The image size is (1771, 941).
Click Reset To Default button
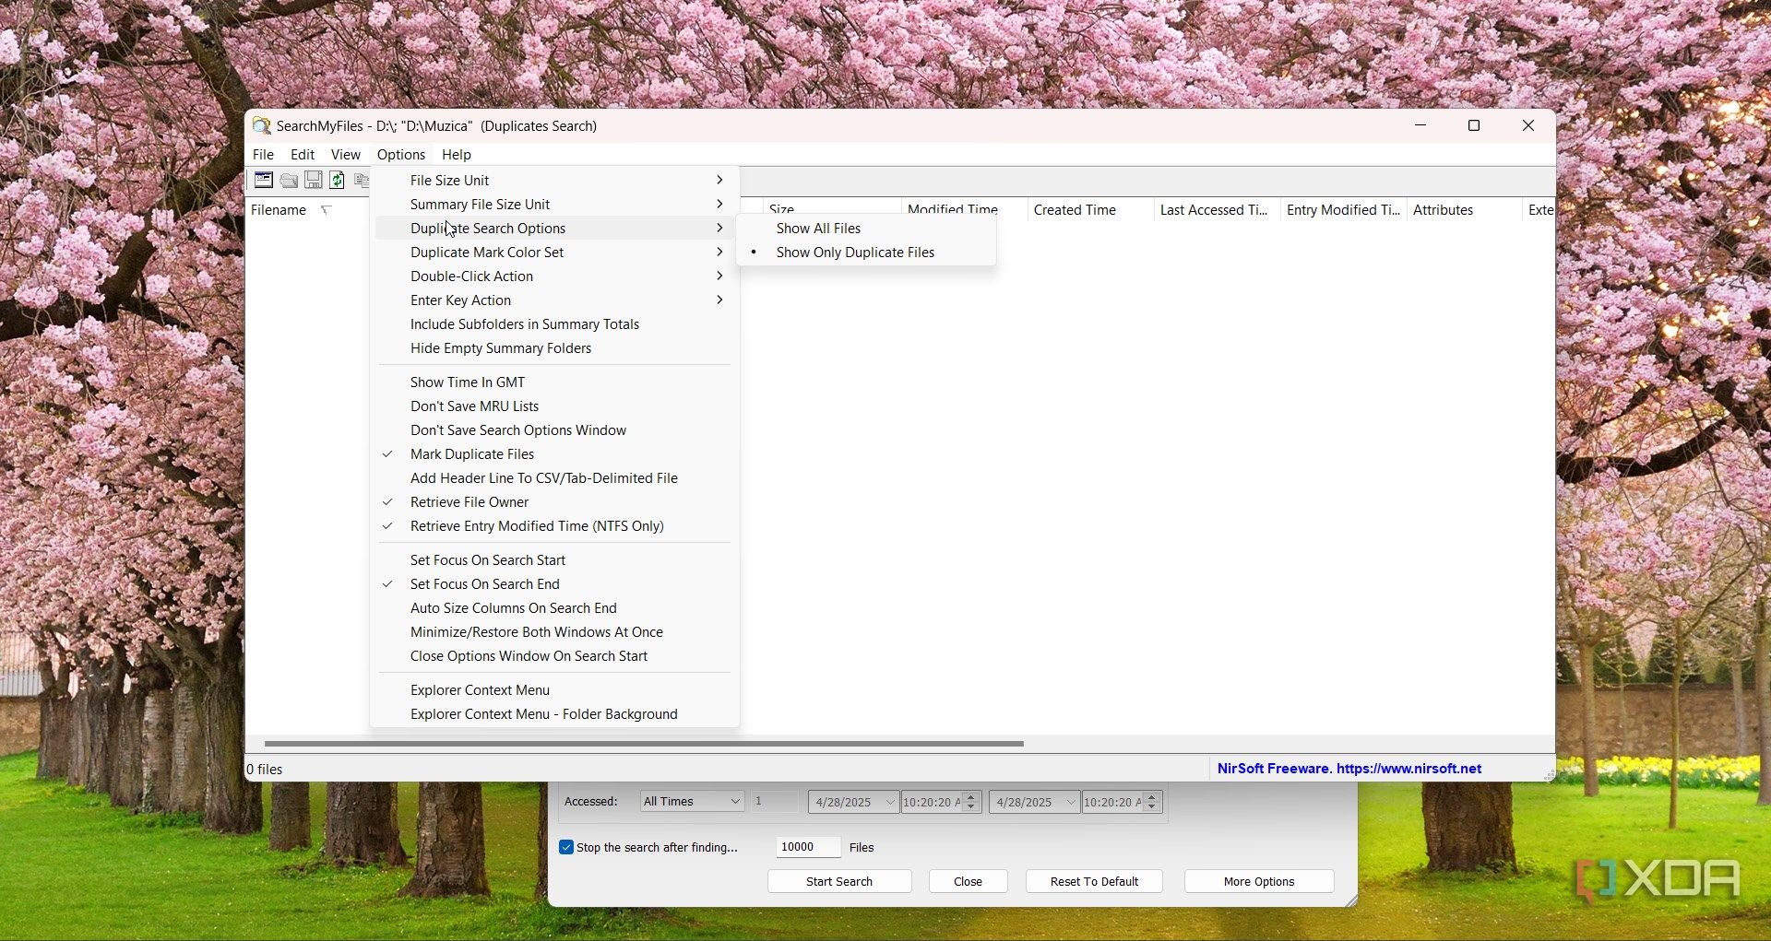coord(1094,881)
